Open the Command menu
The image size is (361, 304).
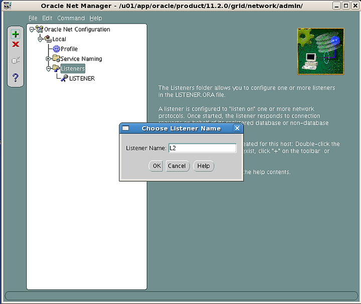[71, 18]
